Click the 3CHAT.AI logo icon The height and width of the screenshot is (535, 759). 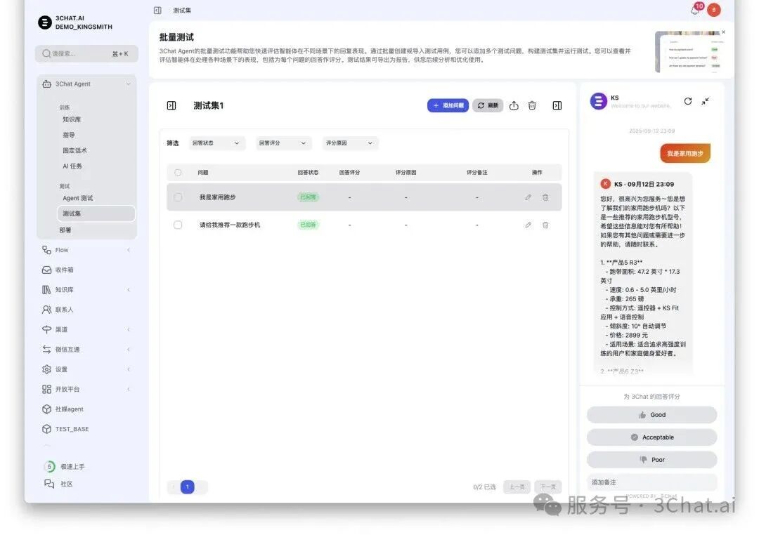pos(45,22)
